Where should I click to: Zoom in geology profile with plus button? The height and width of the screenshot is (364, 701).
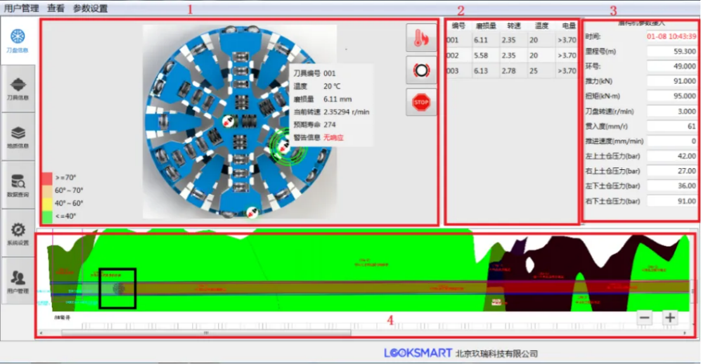click(x=670, y=318)
